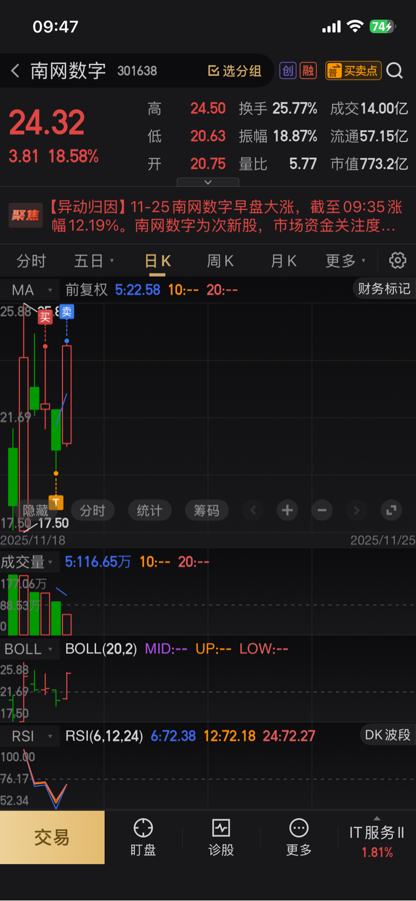
Task: Tap the red 买 marker on chart
Action: coord(45,317)
